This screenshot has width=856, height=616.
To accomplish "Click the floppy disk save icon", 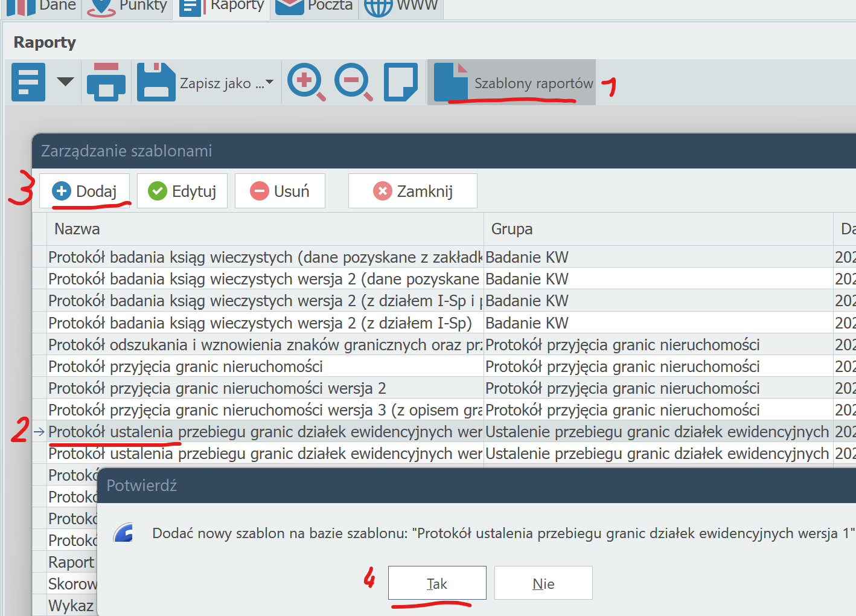I will 156,82.
